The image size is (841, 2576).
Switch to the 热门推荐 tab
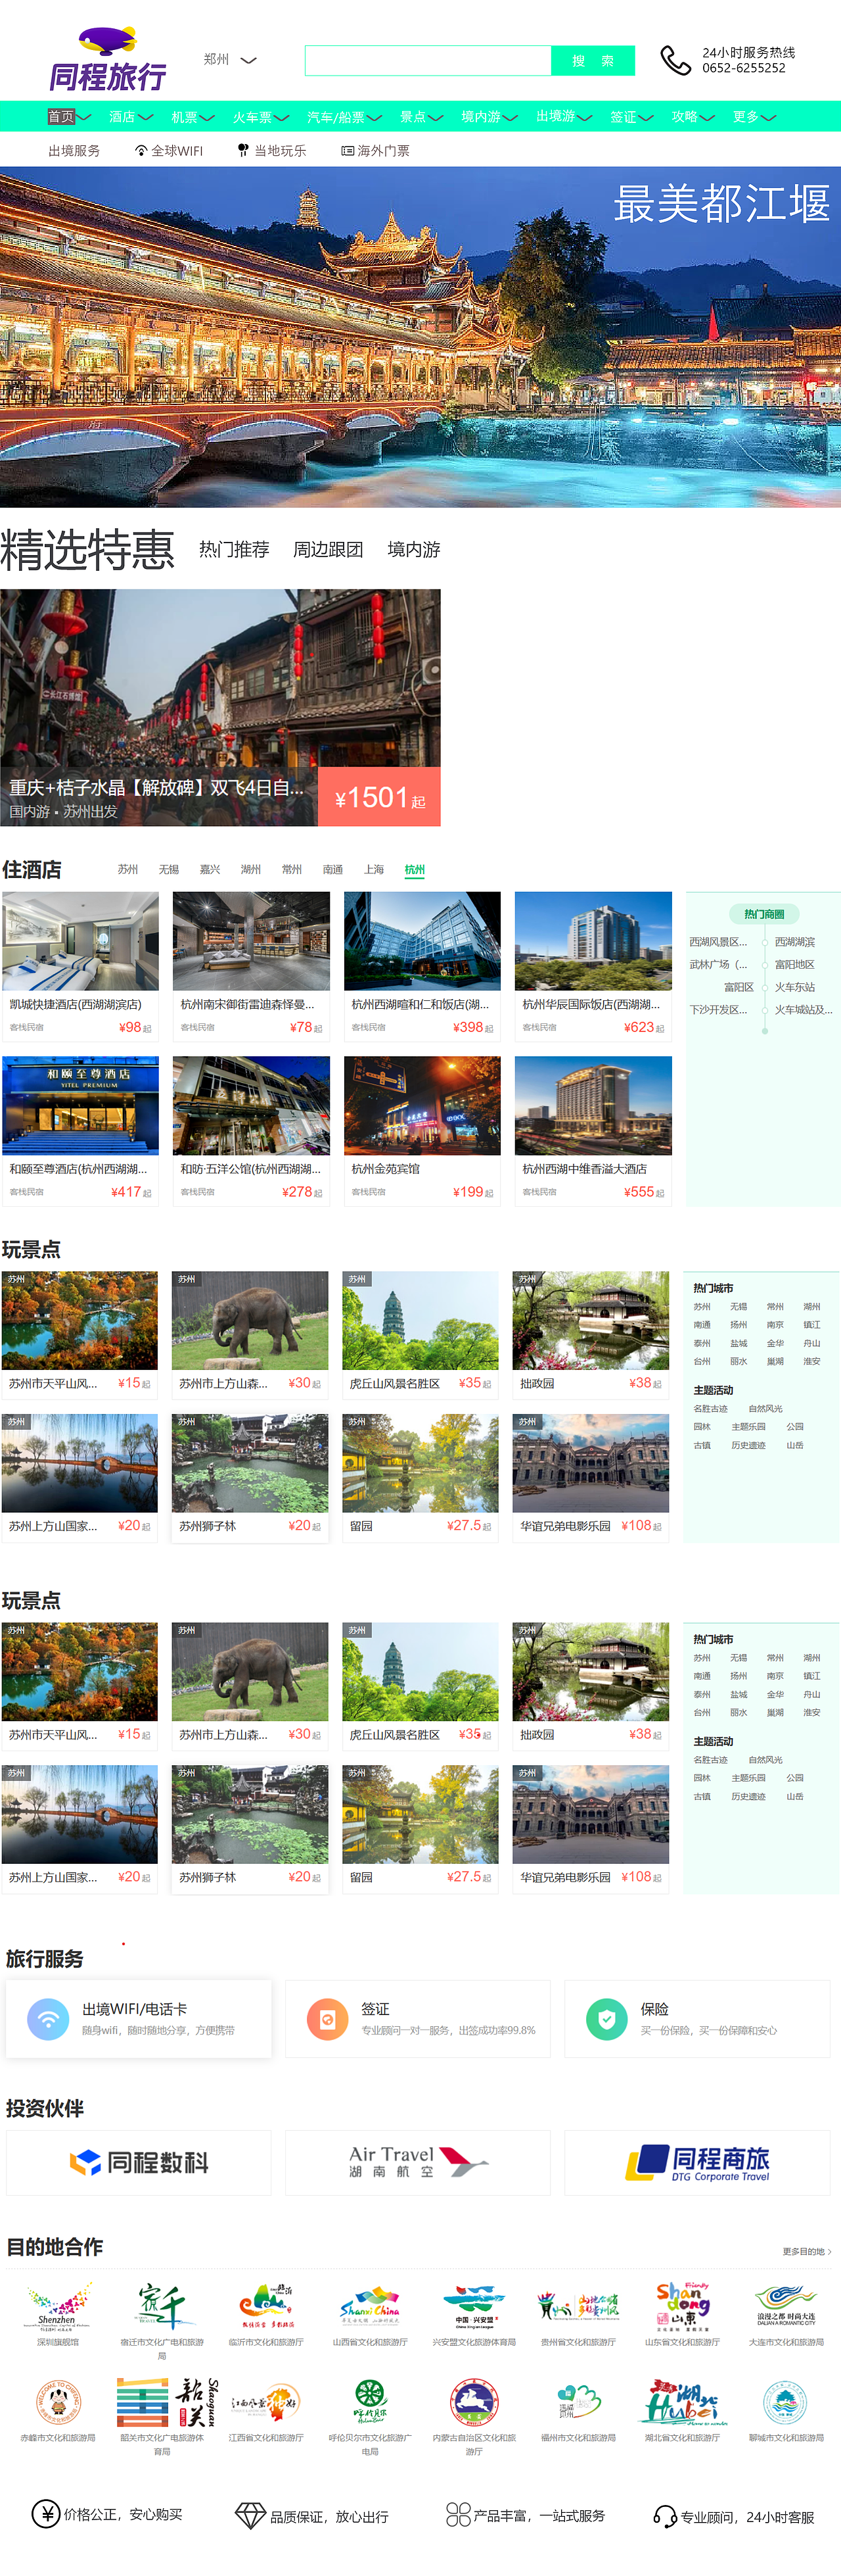[x=234, y=549]
